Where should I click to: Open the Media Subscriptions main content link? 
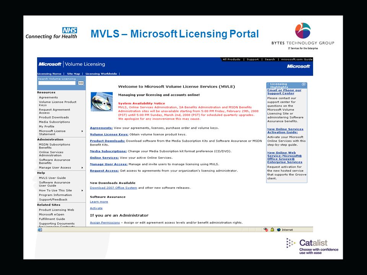108,151
